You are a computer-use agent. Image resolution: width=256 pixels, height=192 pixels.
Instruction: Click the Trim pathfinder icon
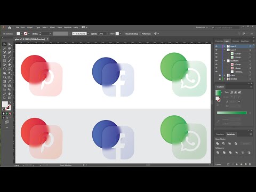[224, 153]
